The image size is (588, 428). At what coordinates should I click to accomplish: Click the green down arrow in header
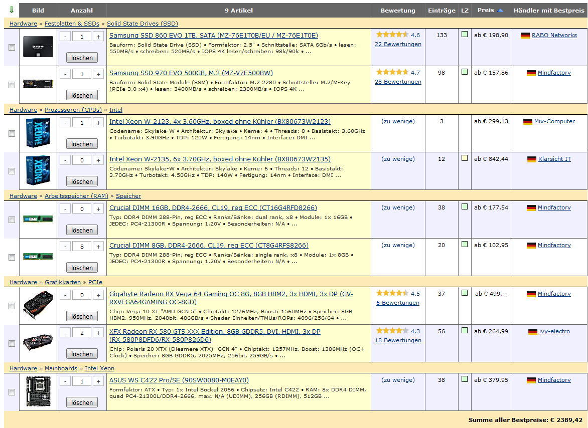(12, 10)
